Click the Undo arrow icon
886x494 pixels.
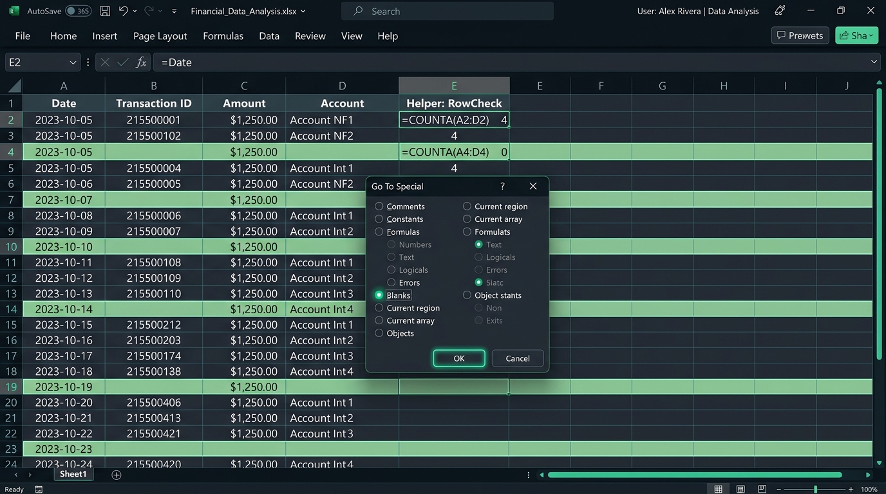pyautogui.click(x=124, y=11)
